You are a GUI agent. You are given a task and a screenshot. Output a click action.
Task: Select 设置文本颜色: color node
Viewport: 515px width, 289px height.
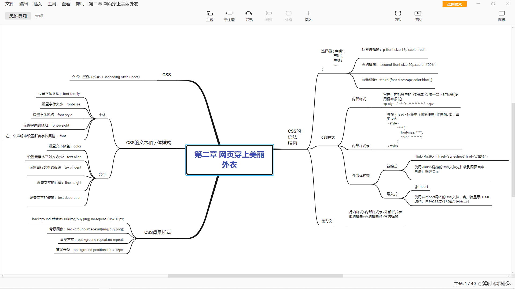pos(65,146)
